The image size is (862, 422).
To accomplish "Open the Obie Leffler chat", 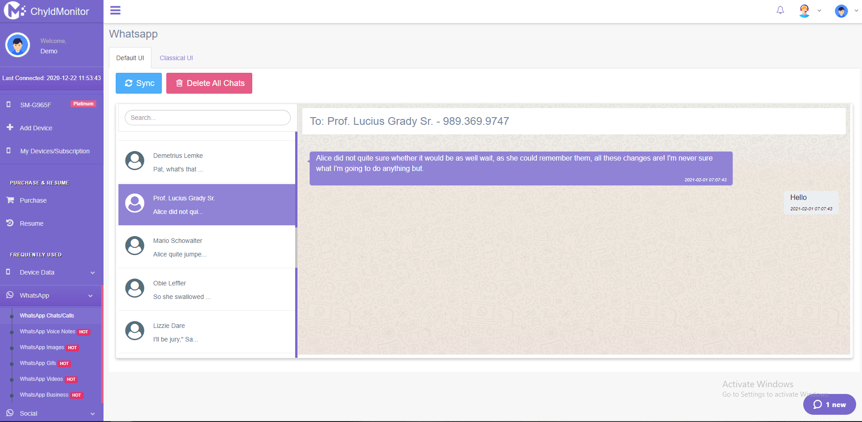I will click(x=207, y=289).
